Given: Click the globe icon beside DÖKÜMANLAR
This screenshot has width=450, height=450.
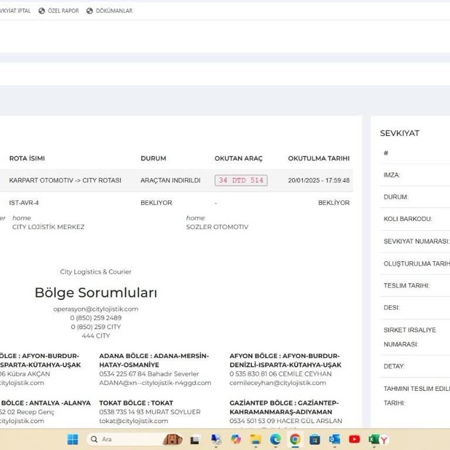Looking at the screenshot, I should click(90, 11).
